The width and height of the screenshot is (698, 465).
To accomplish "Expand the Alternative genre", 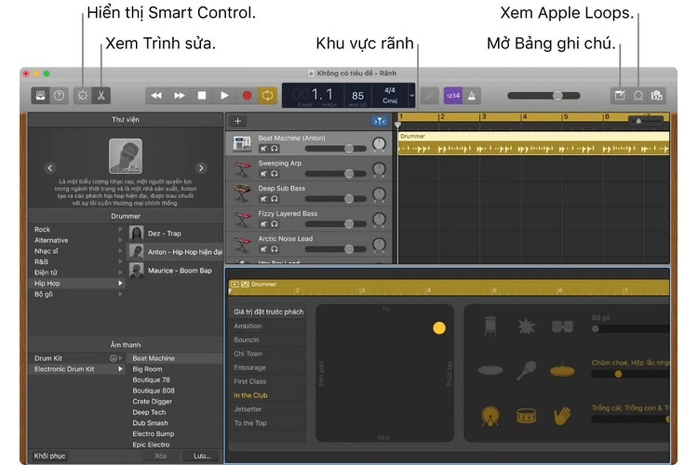I will coord(120,240).
